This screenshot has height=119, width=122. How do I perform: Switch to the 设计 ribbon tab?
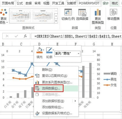click(105, 3)
